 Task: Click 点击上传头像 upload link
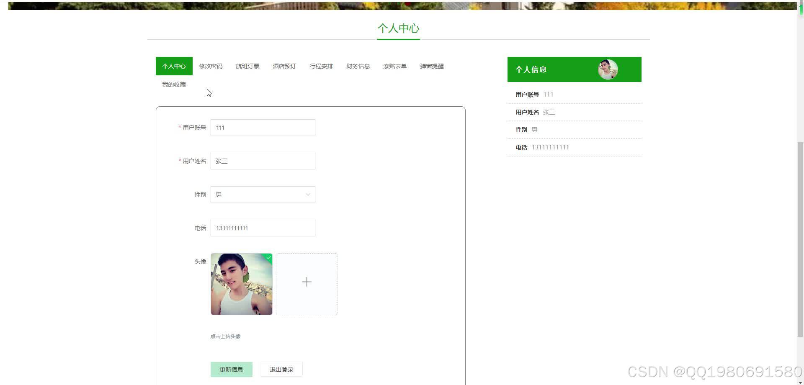click(225, 336)
